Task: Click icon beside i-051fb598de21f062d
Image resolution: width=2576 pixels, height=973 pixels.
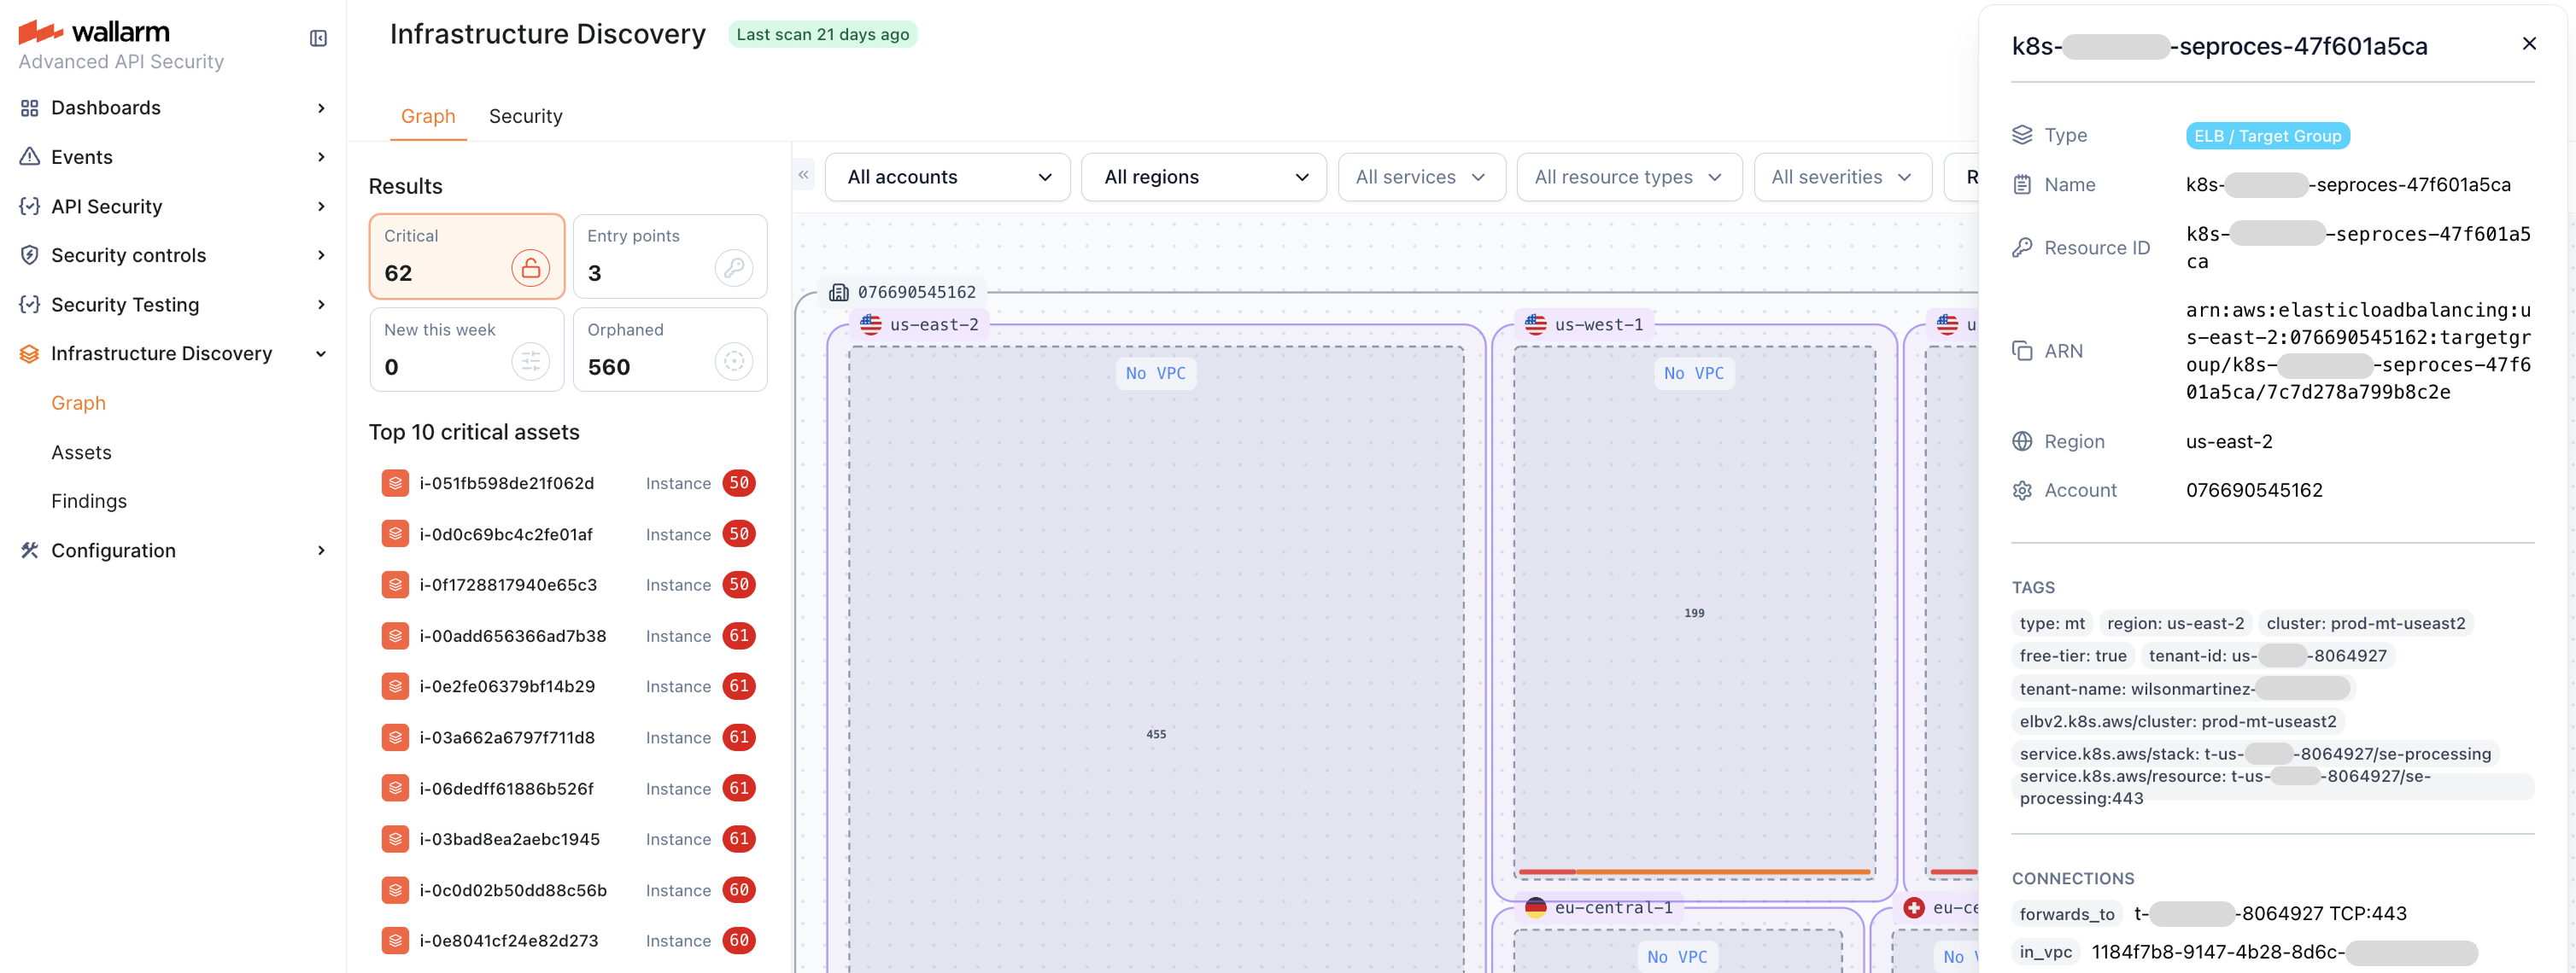Action: tap(396, 483)
